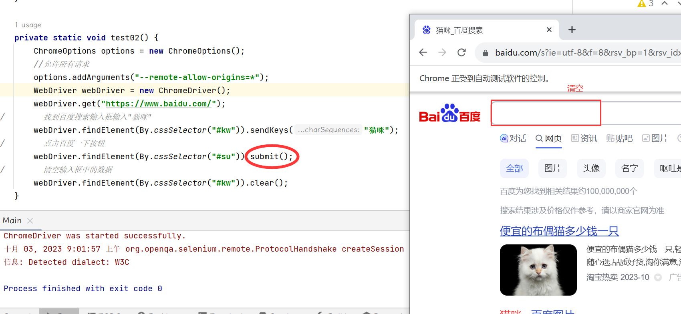Image resolution: width=681 pixels, height=314 pixels.
Task: Open a new Chrome tab
Action: pyautogui.click(x=572, y=30)
